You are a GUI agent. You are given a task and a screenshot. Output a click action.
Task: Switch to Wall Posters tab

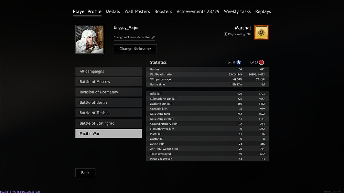tap(137, 11)
